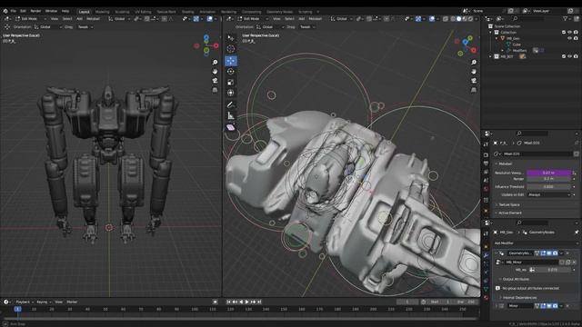Select the Measure tool
The width and height of the screenshot is (582, 327).
(x=231, y=115)
